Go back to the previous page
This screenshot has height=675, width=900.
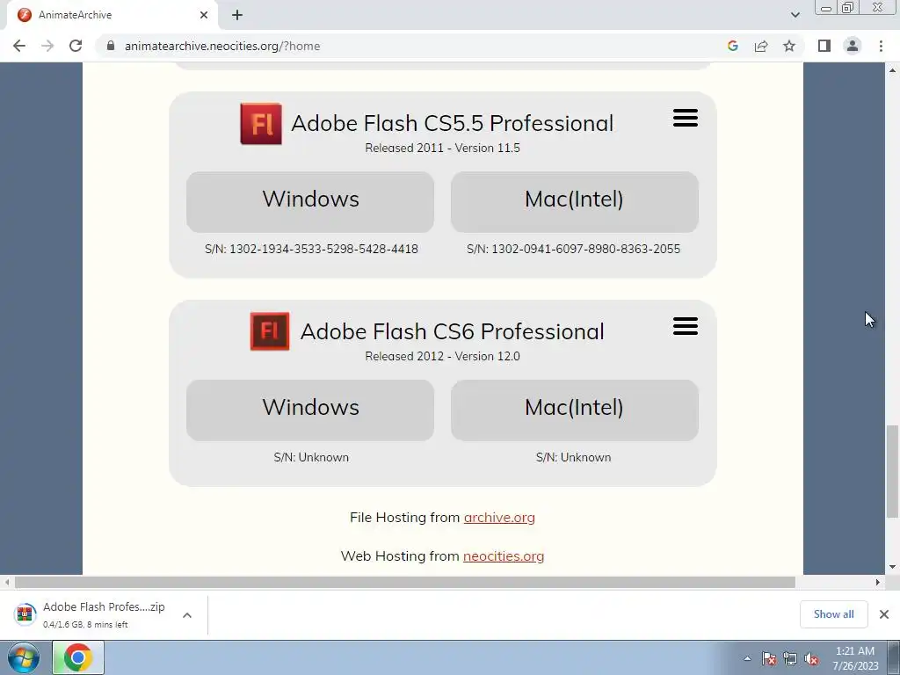click(x=19, y=46)
